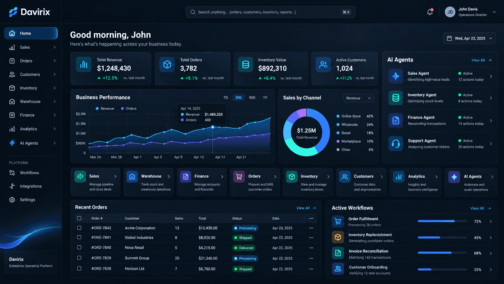Click the Workflows sidebar icon
This screenshot has width=504, height=284.
12,173
